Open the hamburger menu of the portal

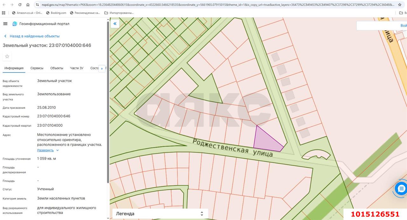point(5,24)
